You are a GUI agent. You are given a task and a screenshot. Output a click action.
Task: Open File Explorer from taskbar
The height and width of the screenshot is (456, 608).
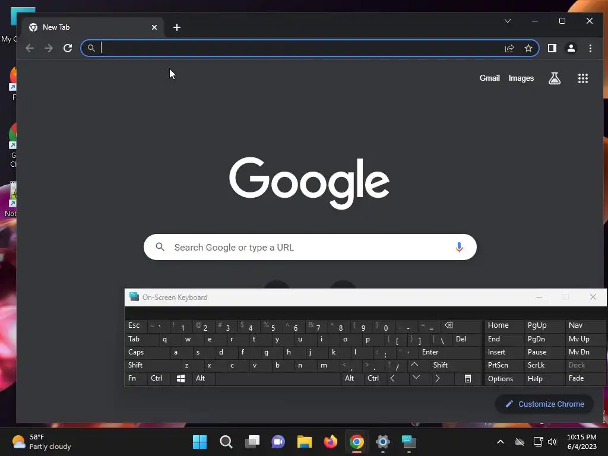pos(305,442)
